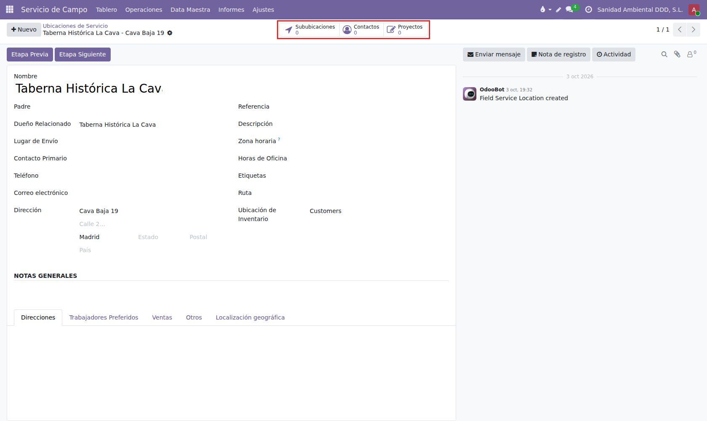
Task: Switch to Localización geográfica tab
Action: coord(250,317)
